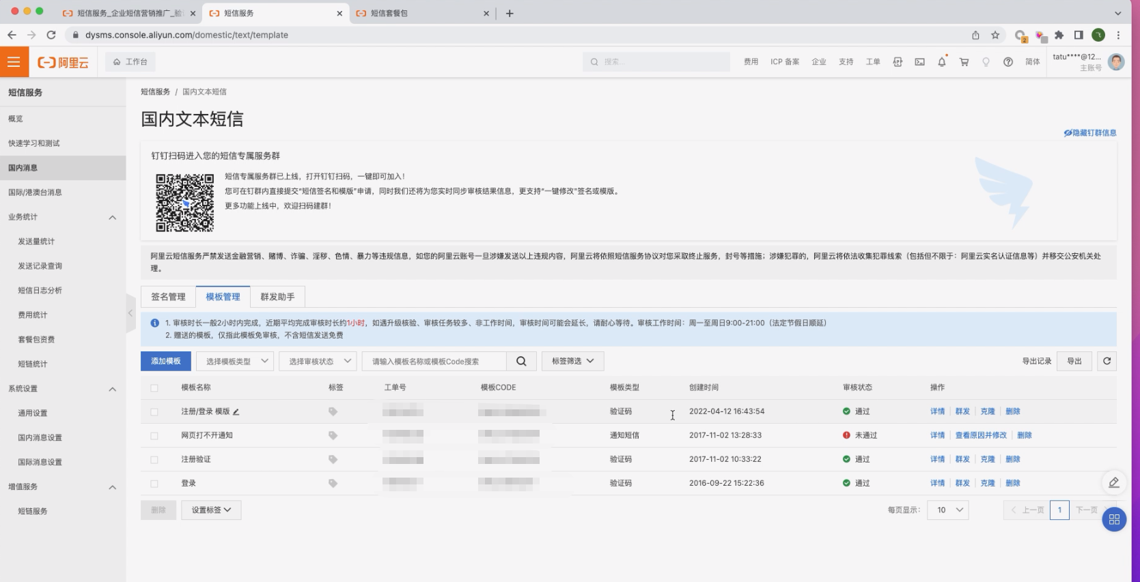Open the 选择模板类型 dropdown
The height and width of the screenshot is (582, 1140).
[x=235, y=362]
